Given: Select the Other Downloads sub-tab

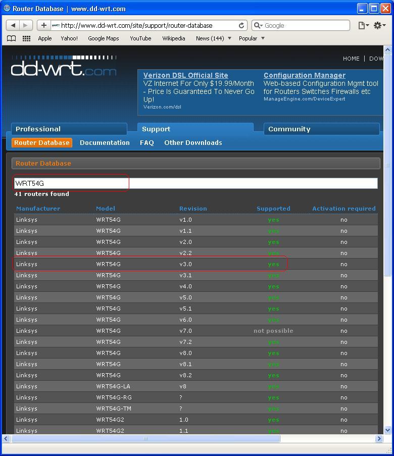Looking at the screenshot, I should point(193,142).
